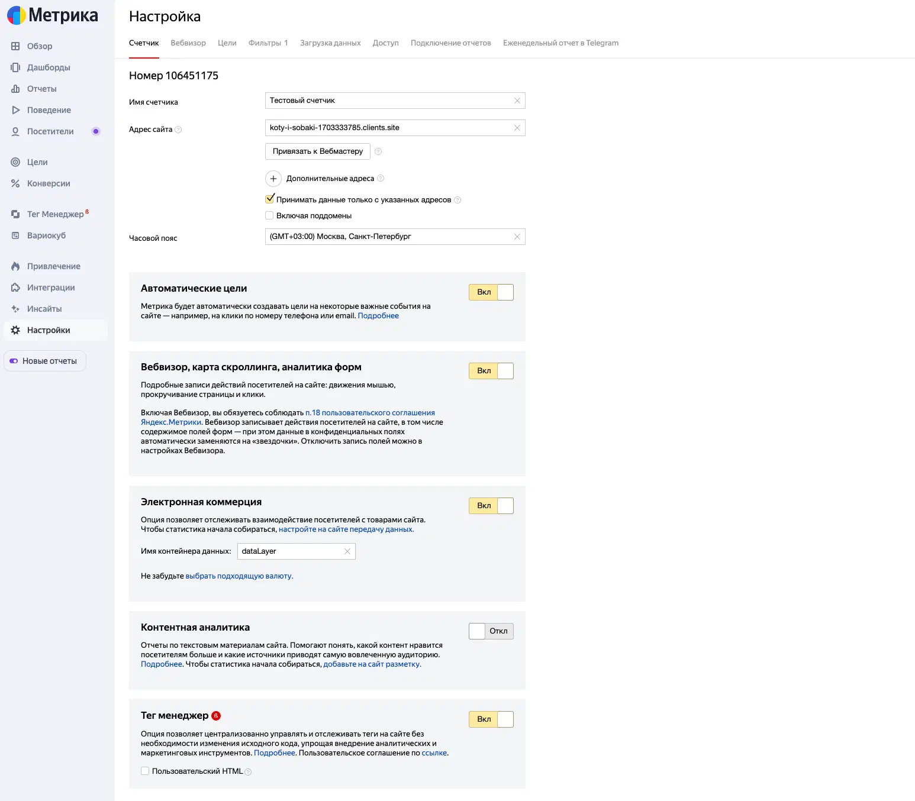Switch to the Вебвизор tab
Viewport: 915px width, 801px height.
(x=188, y=43)
